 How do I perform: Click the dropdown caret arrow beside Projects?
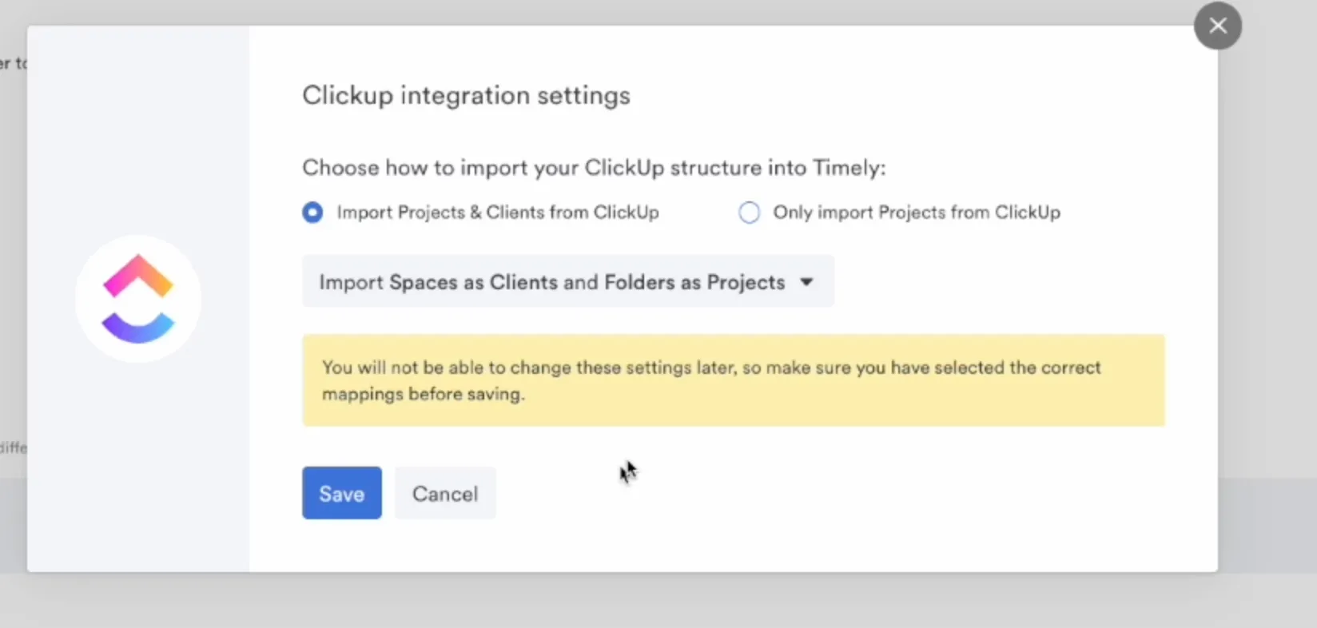tap(806, 282)
